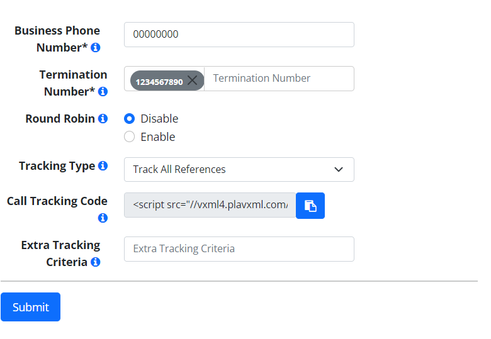Click the read-only script code field
Screen dimensions: 491x339
[x=210, y=205]
